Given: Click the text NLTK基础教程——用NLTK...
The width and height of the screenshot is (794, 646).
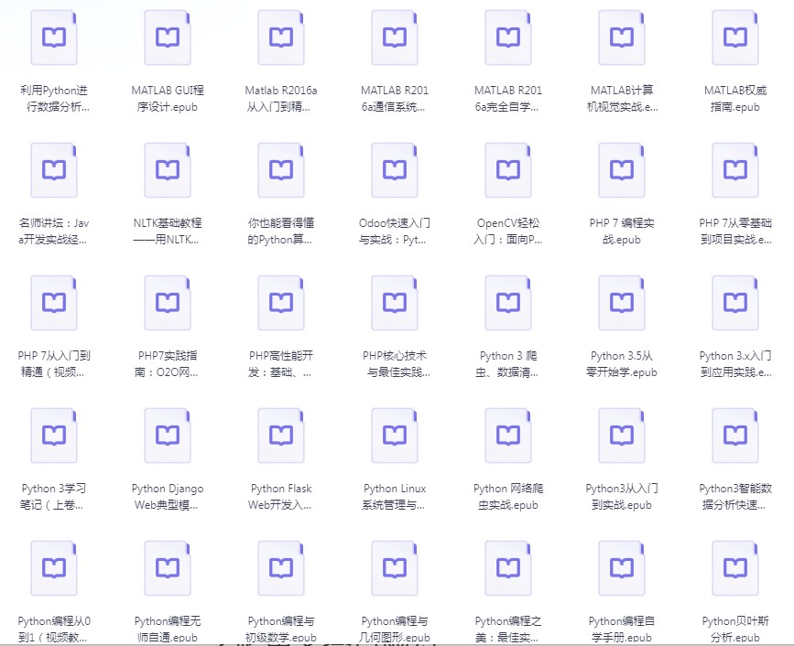Looking at the screenshot, I should [167, 231].
